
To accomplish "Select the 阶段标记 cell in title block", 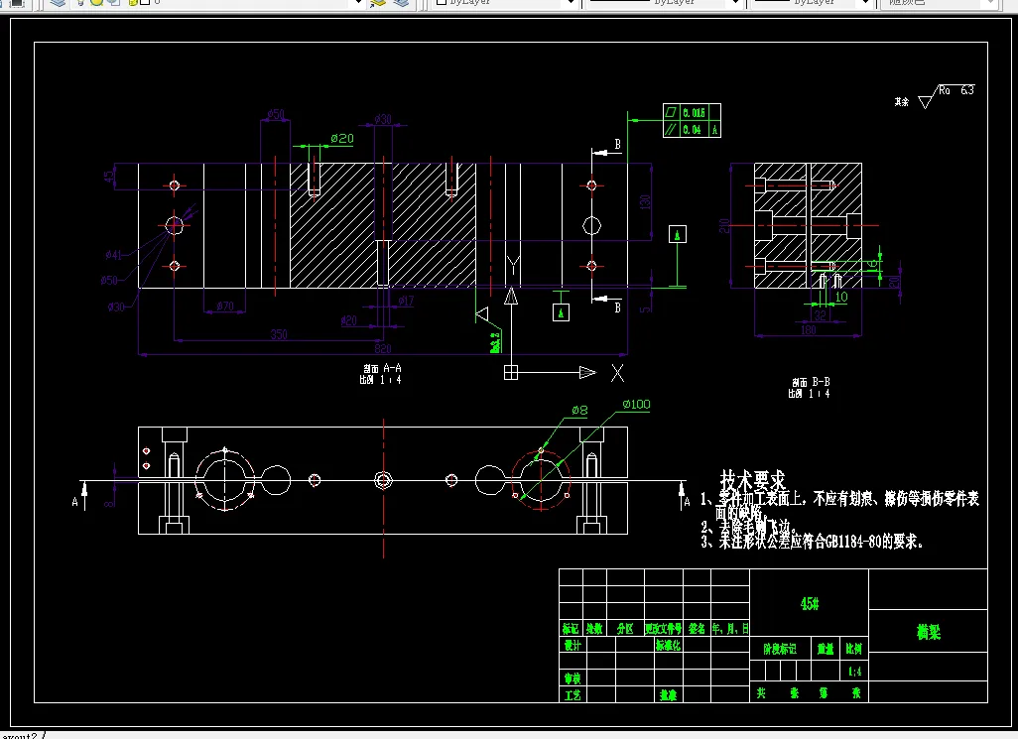I will 780,649.
